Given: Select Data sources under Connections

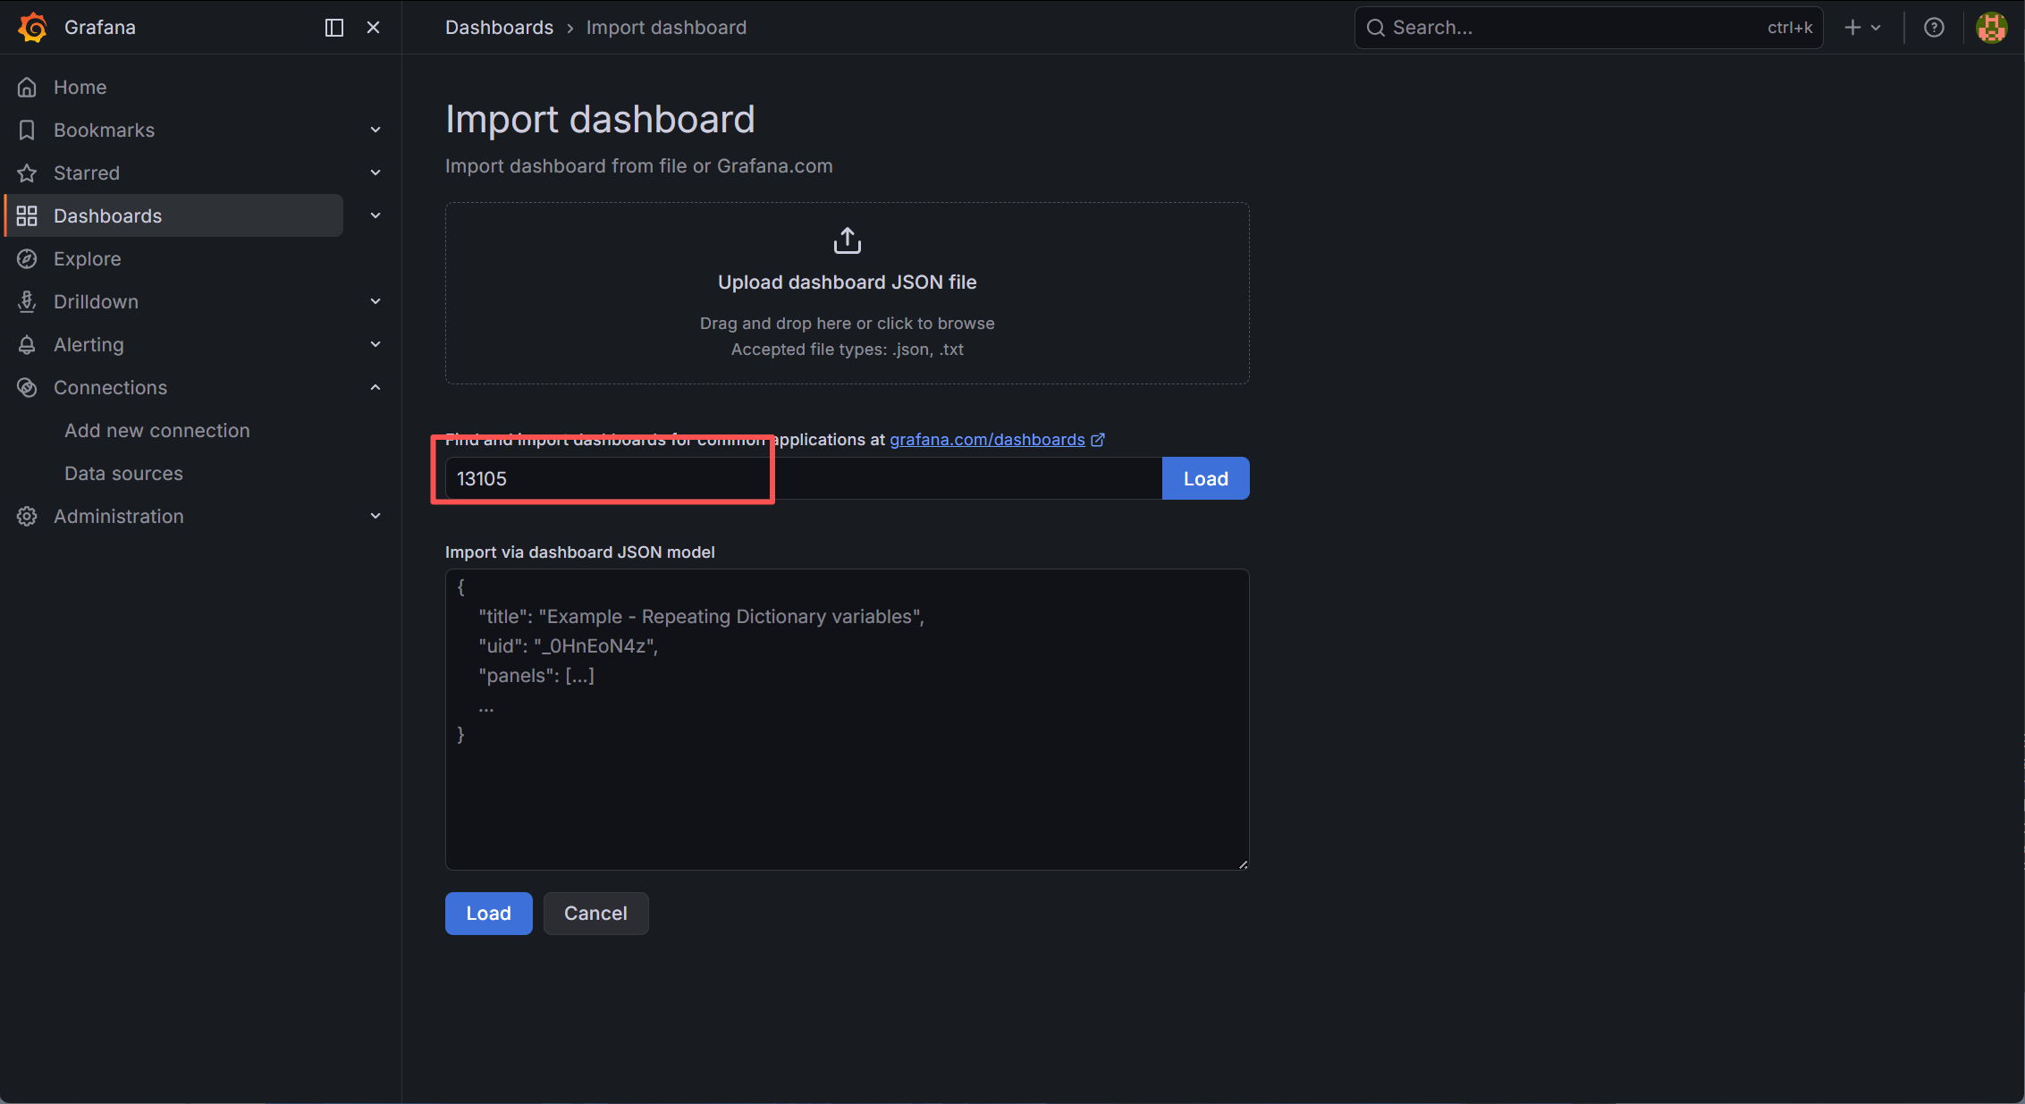Looking at the screenshot, I should [x=123, y=474].
